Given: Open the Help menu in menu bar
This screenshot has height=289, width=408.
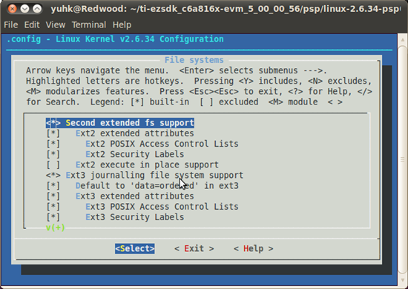Looking at the screenshot, I should pos(122,25).
